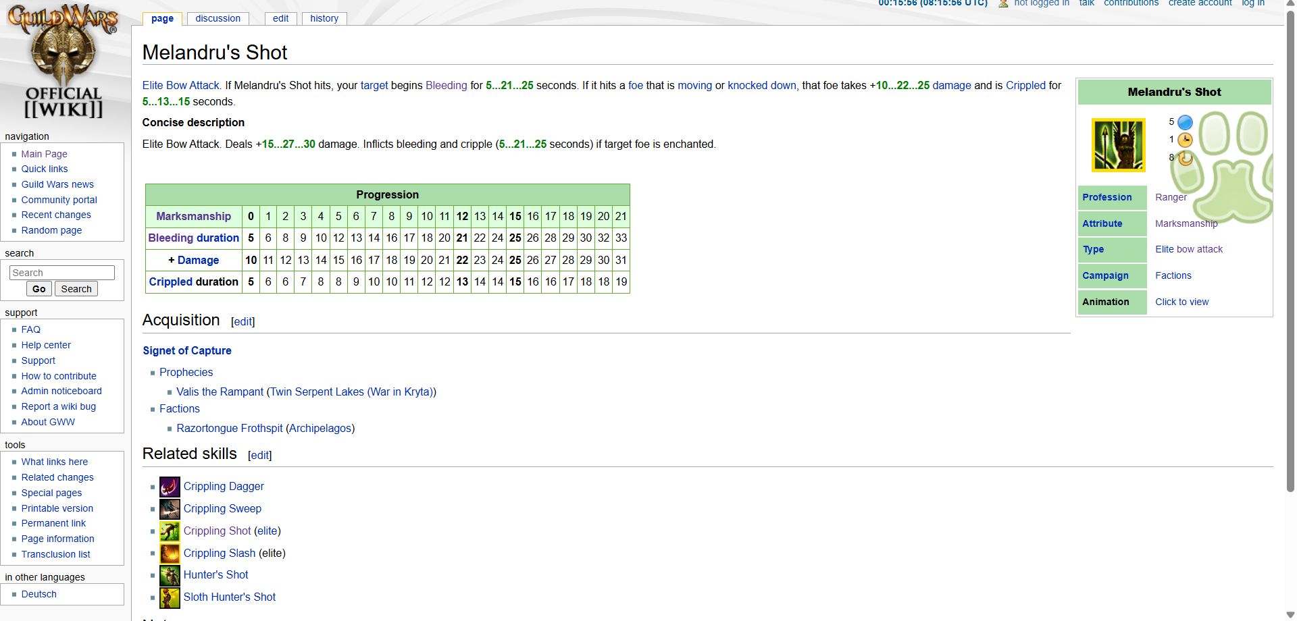The height and width of the screenshot is (621, 1297).
Task: Click the Factions campaign link in infobox
Action: coord(1173,276)
